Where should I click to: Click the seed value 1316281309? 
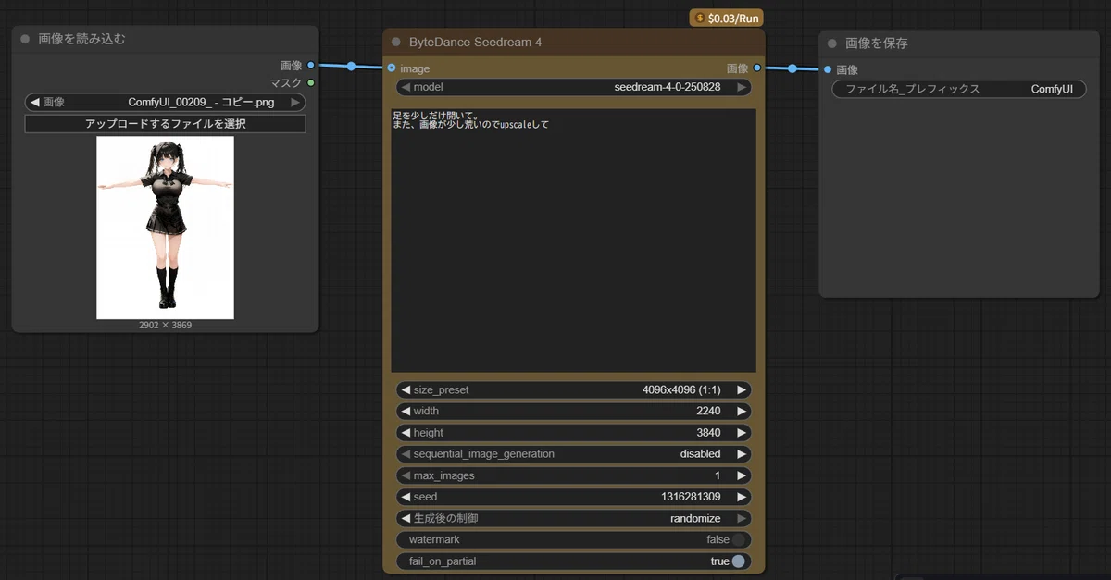691,498
